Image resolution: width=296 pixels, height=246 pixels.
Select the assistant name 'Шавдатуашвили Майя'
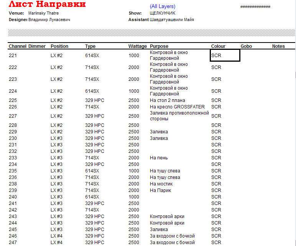(172, 20)
